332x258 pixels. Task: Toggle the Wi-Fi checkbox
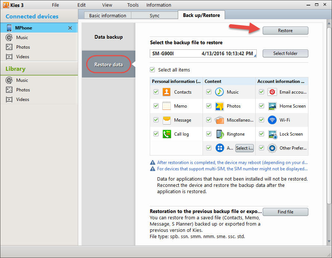(x=262, y=120)
